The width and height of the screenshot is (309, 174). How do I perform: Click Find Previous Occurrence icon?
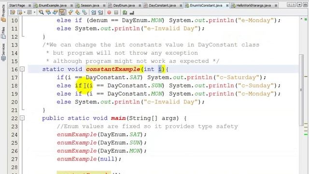pyautogui.click(x=48, y=13)
